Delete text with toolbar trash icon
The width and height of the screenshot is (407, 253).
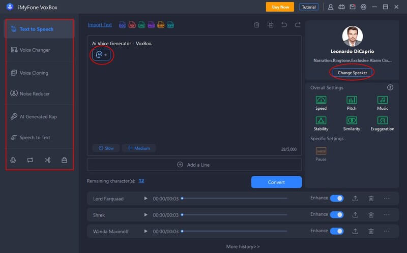[257, 25]
